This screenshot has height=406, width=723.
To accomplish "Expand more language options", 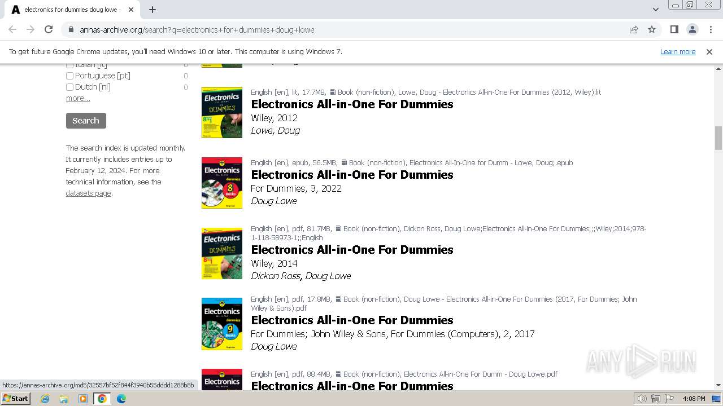I will click(78, 98).
